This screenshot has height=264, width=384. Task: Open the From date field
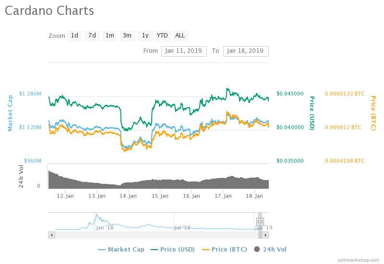point(184,51)
